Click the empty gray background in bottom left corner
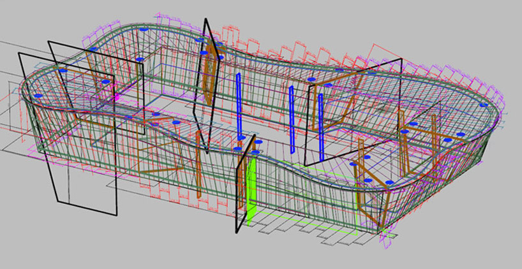The width and height of the screenshot is (522, 269). [x=26, y=249]
